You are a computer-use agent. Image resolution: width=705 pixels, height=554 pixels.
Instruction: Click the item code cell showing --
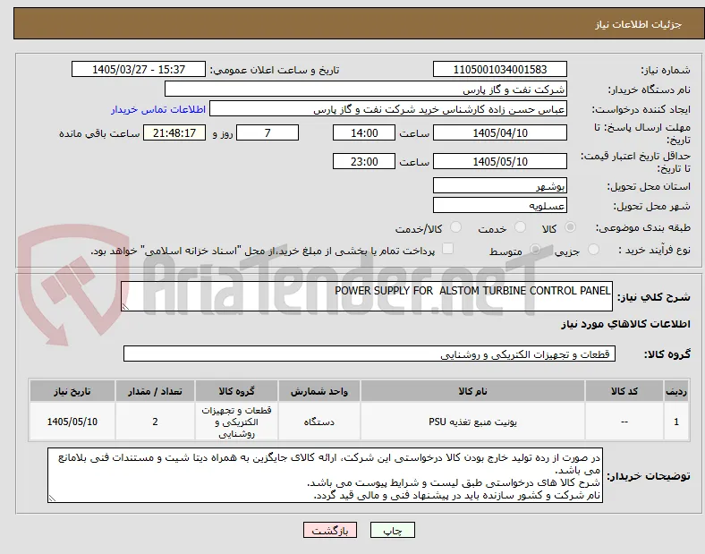point(624,422)
